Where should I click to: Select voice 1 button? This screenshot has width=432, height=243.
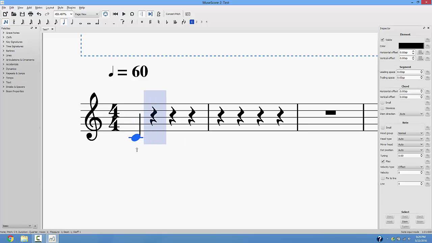click(x=192, y=22)
